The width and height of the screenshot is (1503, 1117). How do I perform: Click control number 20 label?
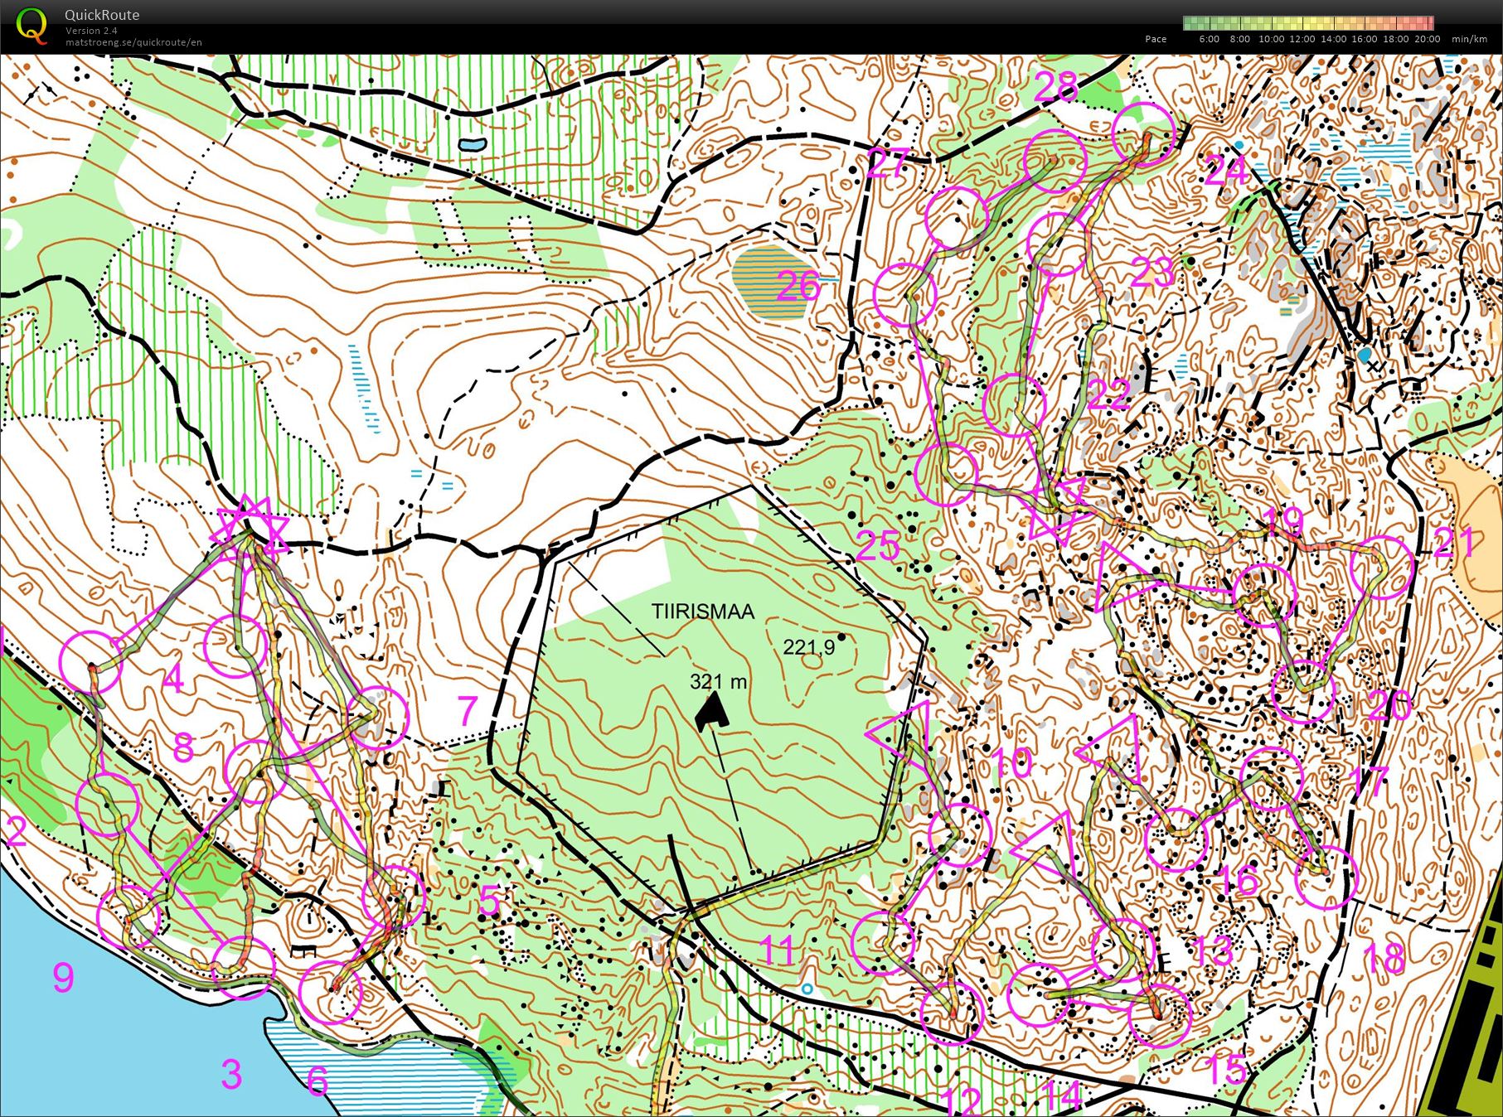(x=1390, y=706)
